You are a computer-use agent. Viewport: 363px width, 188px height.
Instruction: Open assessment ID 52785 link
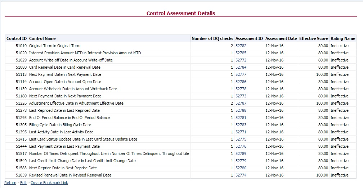pyautogui.click(x=241, y=53)
